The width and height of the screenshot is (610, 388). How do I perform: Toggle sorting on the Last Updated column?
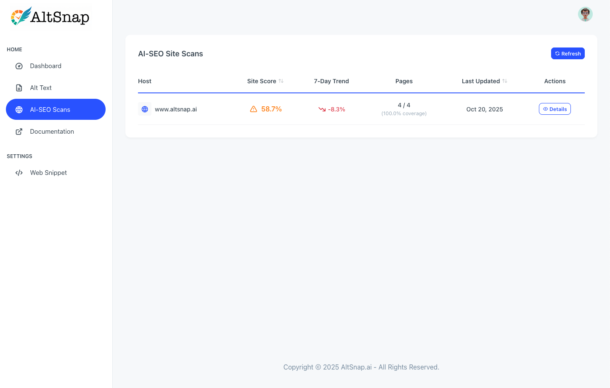(505, 81)
